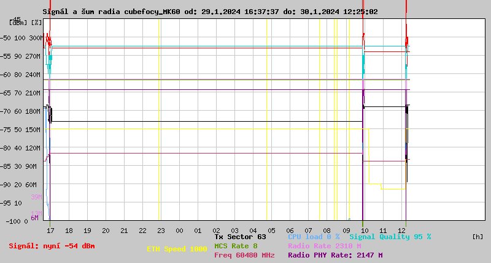
Task: Click the Tx Sector 63 legend label
Action: [240, 237]
